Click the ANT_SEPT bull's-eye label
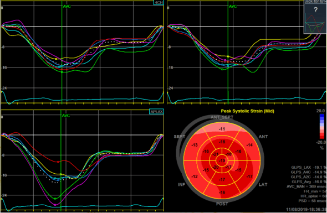Image resolution: width=327 pixels, height=213 pixels. 222,117
